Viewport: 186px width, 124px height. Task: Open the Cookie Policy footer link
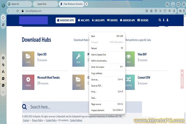pos(51,120)
